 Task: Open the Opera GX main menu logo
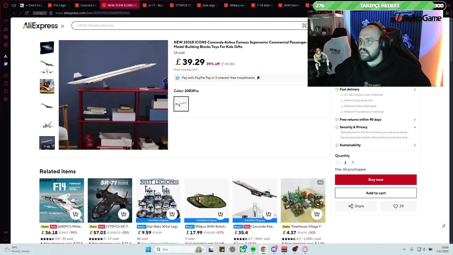6,5
